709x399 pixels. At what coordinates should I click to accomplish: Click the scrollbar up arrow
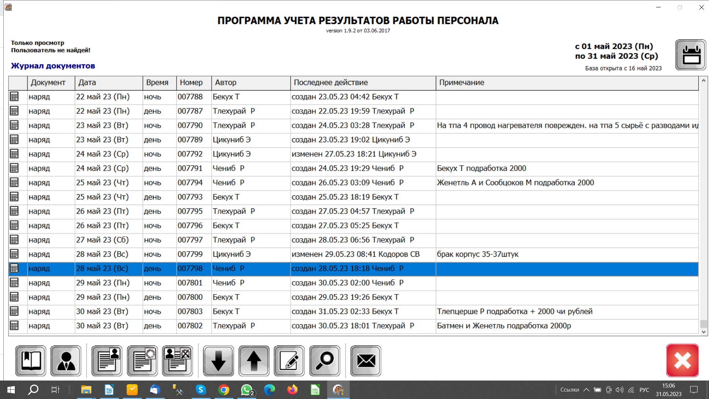(704, 80)
